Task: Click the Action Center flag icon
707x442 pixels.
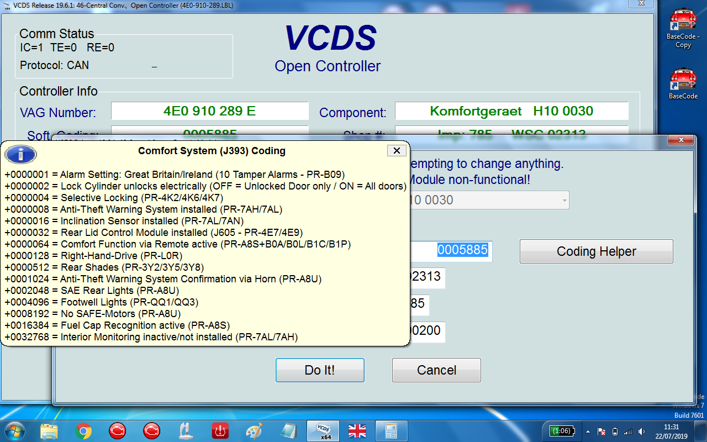Action: (x=602, y=432)
